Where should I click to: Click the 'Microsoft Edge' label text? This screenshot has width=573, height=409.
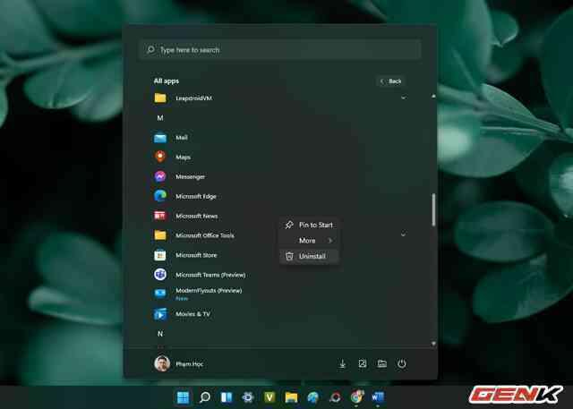click(x=196, y=196)
